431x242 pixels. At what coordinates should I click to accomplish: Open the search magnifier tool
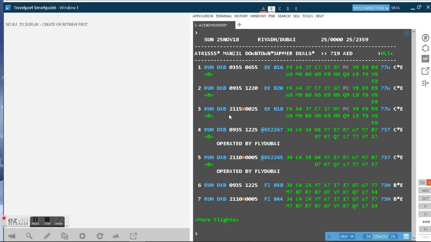pyautogui.click(x=29, y=236)
